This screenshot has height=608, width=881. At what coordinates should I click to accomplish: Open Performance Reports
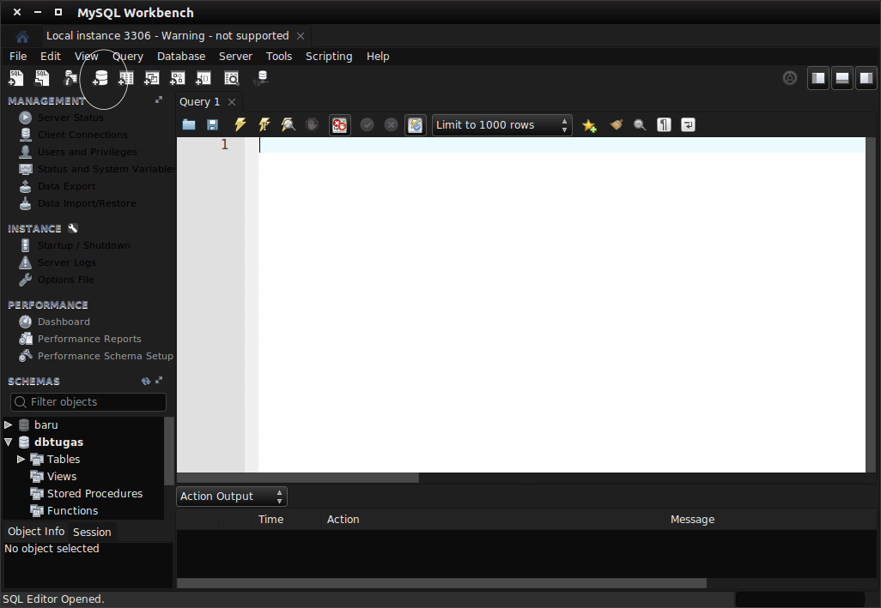tap(89, 339)
